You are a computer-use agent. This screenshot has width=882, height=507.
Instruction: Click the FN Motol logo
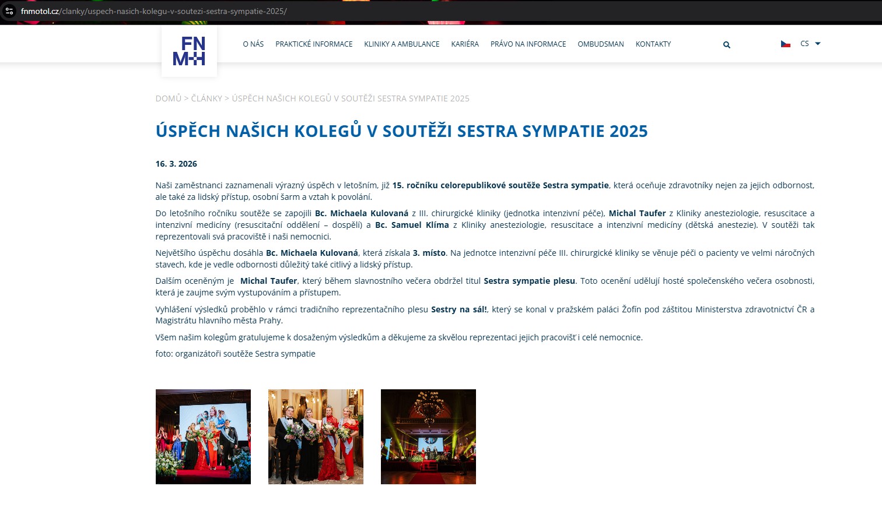pos(189,51)
